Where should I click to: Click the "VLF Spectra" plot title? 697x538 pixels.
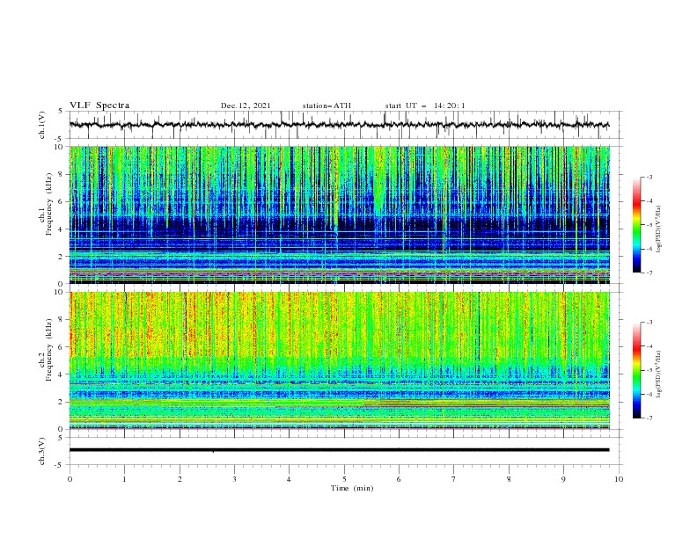point(99,105)
